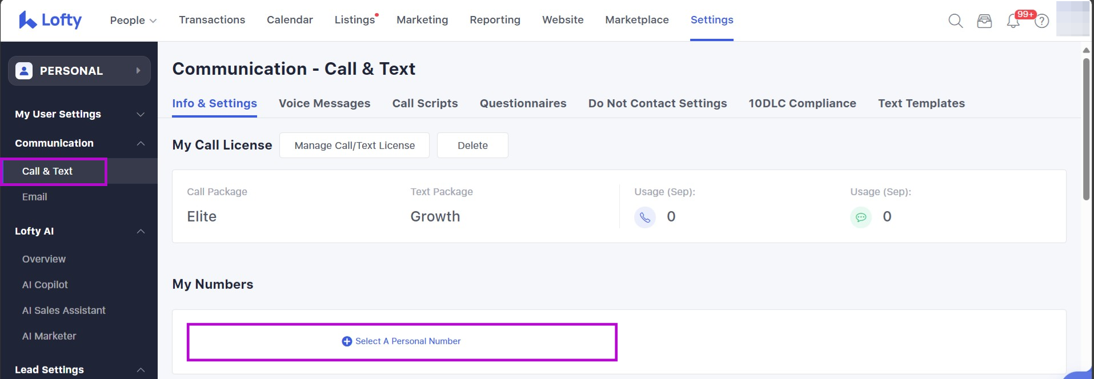This screenshot has width=1094, height=379.
Task: Click the page vertical scrollbar
Action: coord(1086,128)
